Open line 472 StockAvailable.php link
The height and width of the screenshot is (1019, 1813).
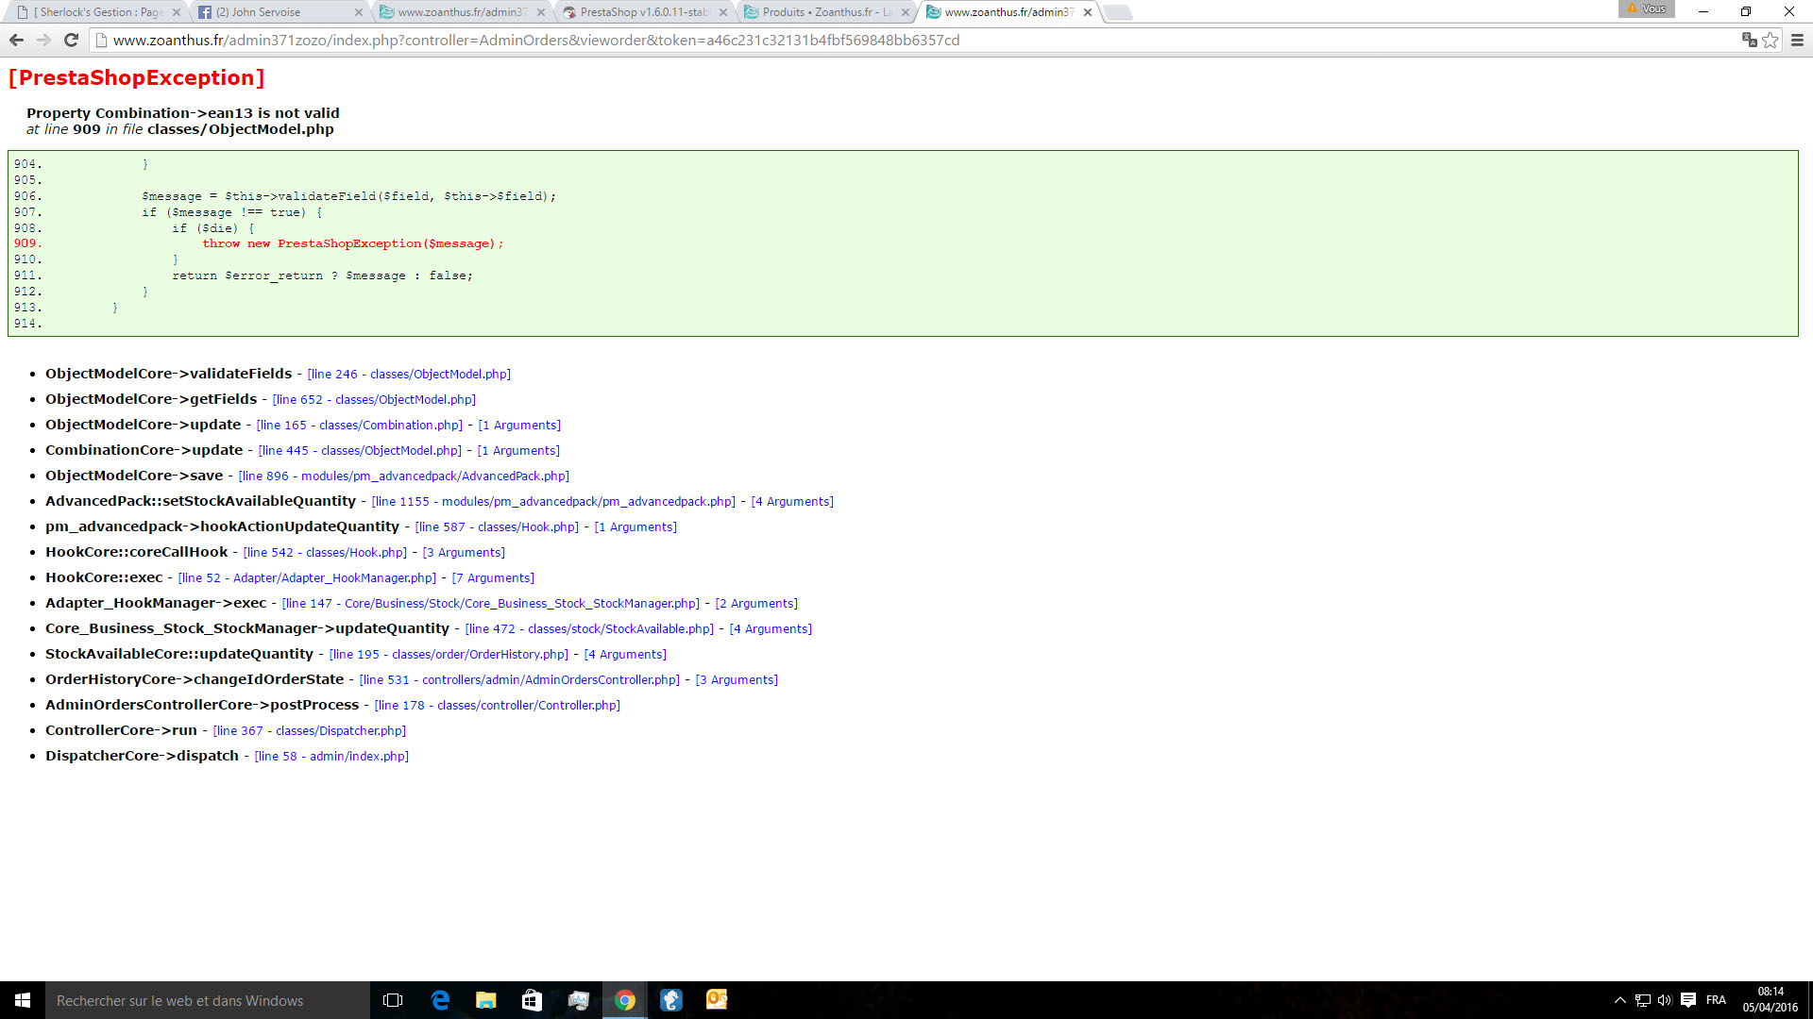point(589,629)
